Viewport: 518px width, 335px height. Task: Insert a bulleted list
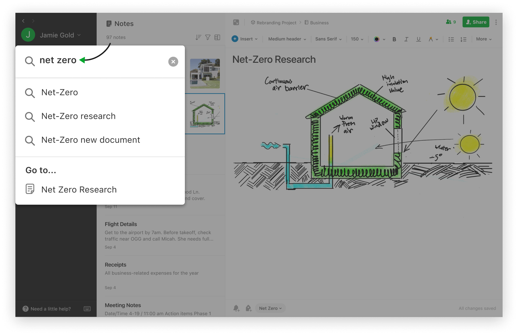(451, 39)
